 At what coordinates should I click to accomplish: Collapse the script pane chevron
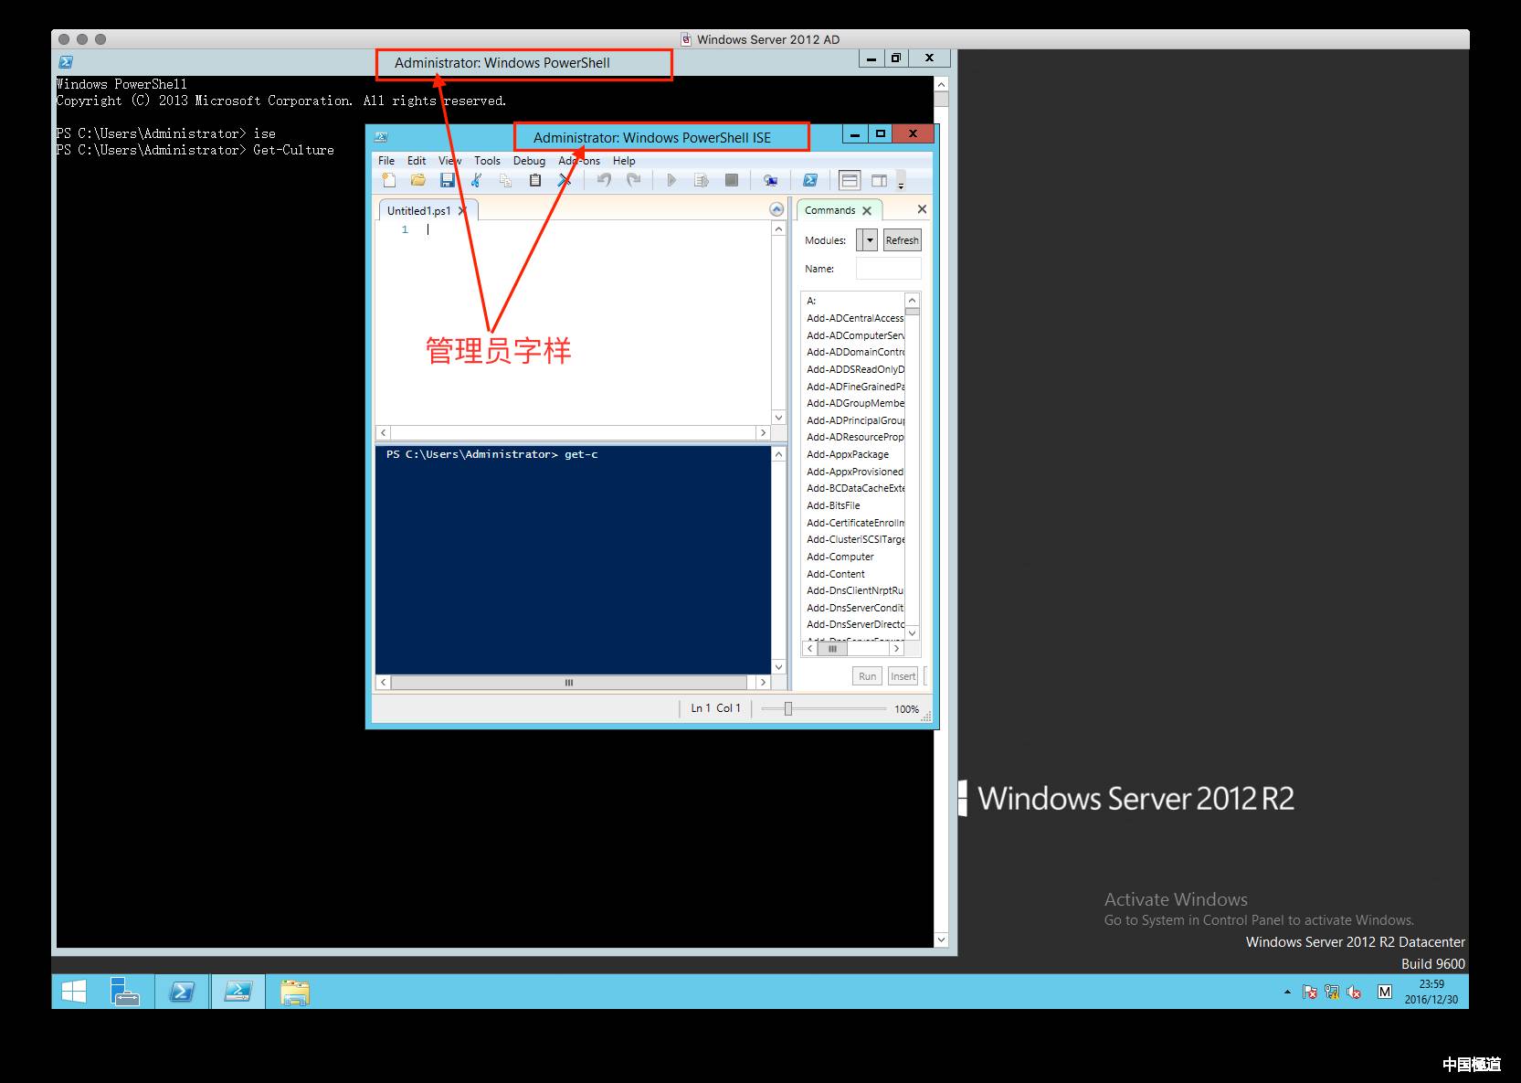(776, 209)
